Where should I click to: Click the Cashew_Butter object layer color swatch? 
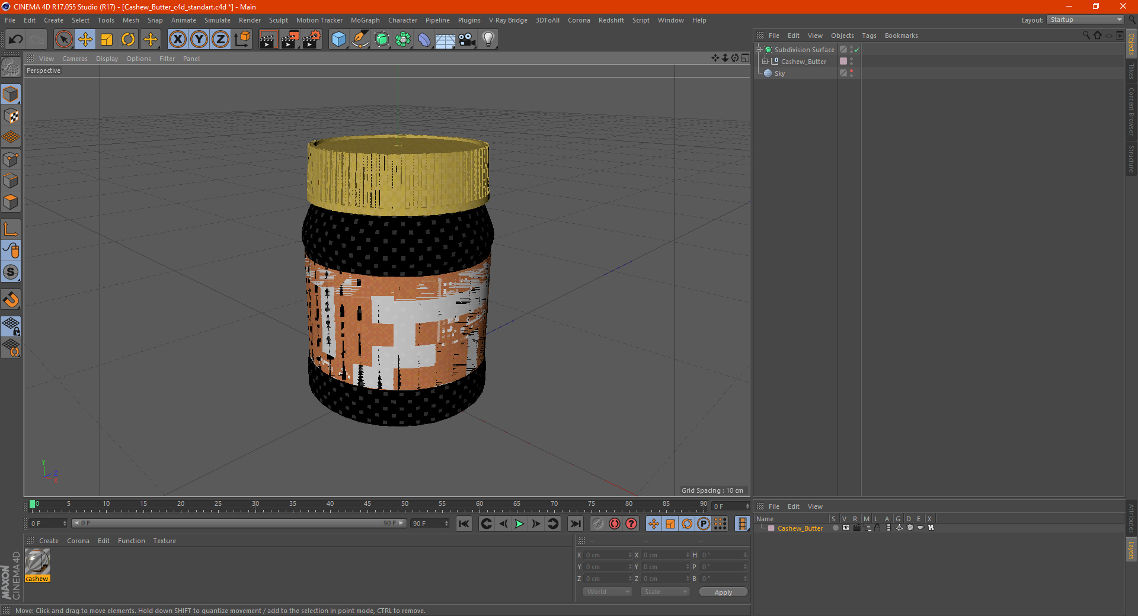tap(843, 61)
